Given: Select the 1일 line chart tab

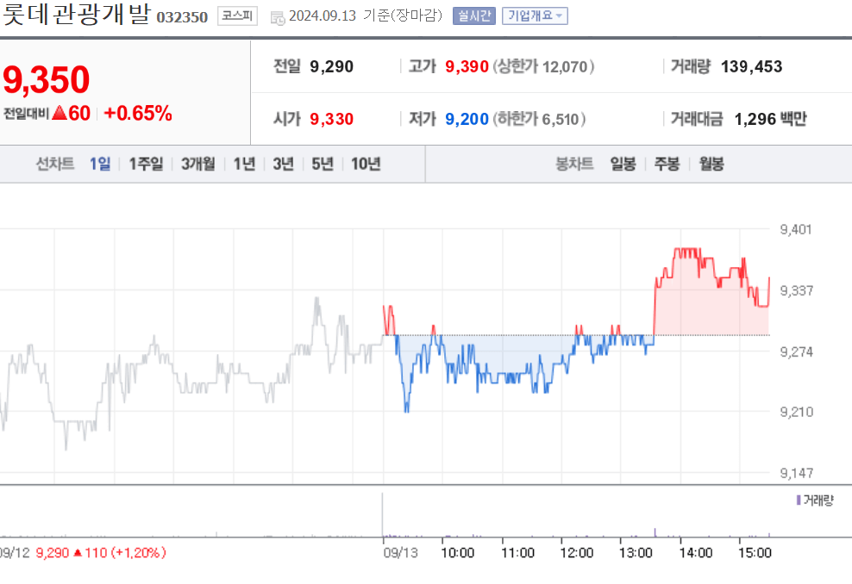Looking at the screenshot, I should (100, 164).
